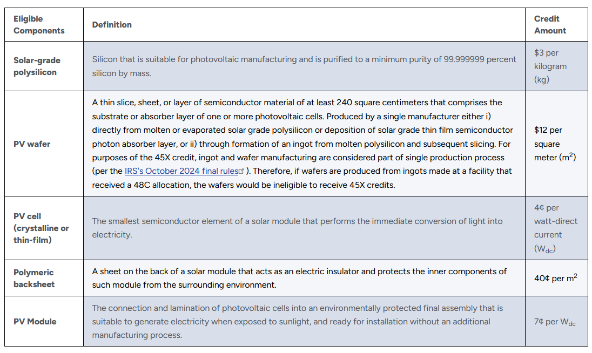Click the 4¢ per watt-direct current cell
Viewport: 592px width, 353px height.
(x=555, y=228)
